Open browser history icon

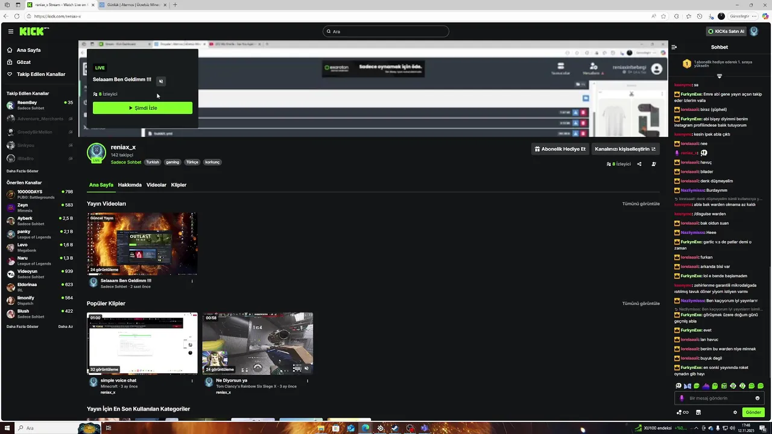click(x=700, y=16)
